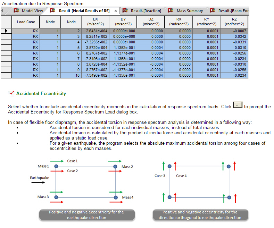Click the DX (m/sec^2) column header

(95, 22)
